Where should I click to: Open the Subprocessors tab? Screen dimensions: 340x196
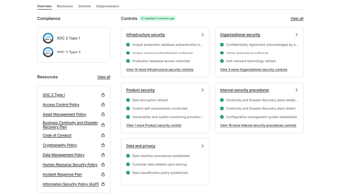pos(107,6)
